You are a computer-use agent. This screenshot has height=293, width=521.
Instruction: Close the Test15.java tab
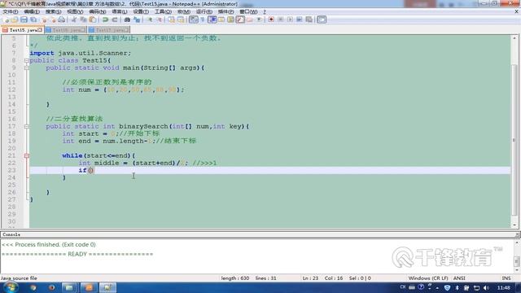40,30
